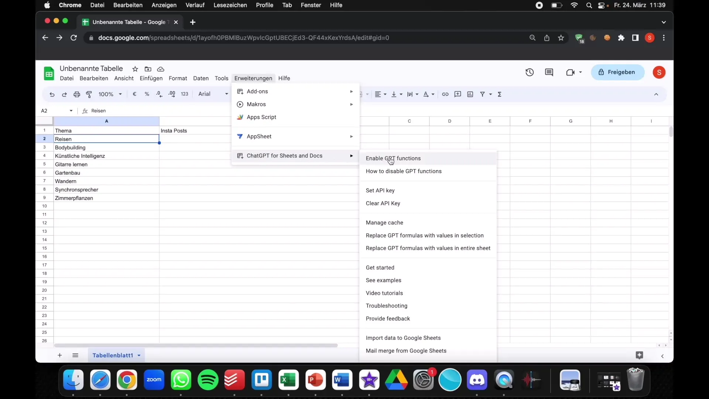The image size is (709, 399).
Task: Select the Insta Posts header cell
Action: coord(195,131)
